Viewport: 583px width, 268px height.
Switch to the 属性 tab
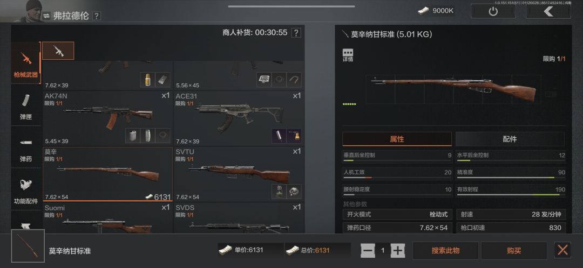pos(397,139)
